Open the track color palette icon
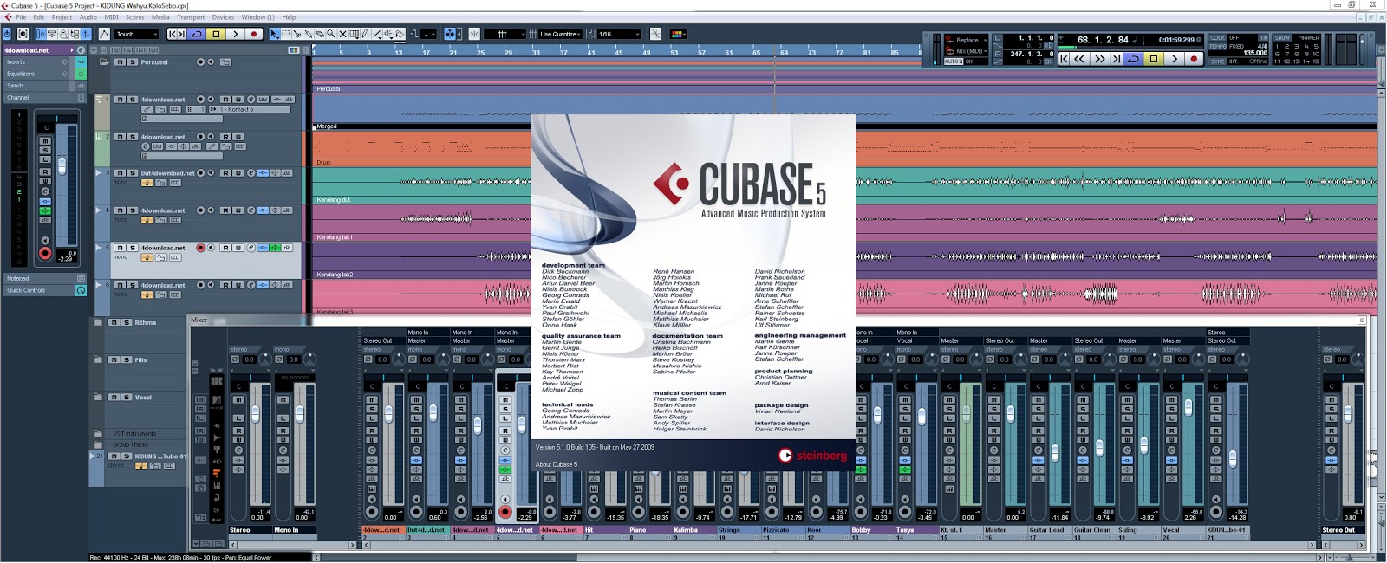The width and height of the screenshot is (1387, 563). click(678, 34)
